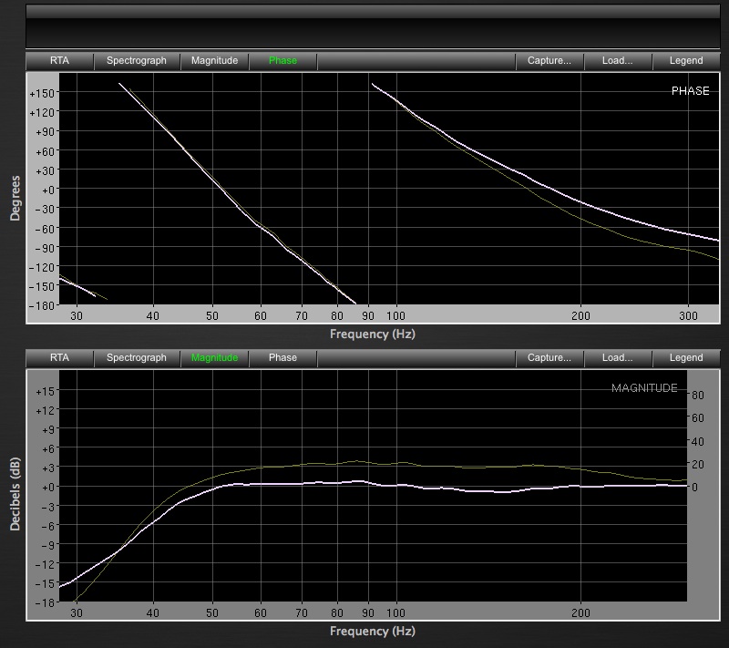Click the MAGNITUDE label in lower graph

point(644,388)
